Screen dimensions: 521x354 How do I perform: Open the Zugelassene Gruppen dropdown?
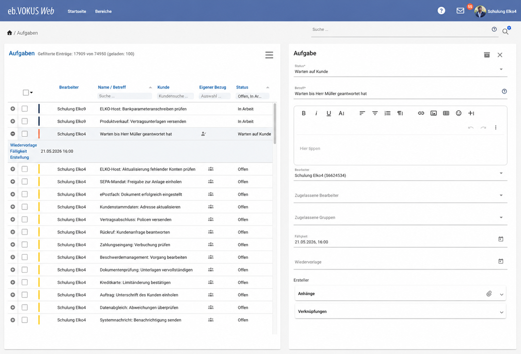(400, 217)
